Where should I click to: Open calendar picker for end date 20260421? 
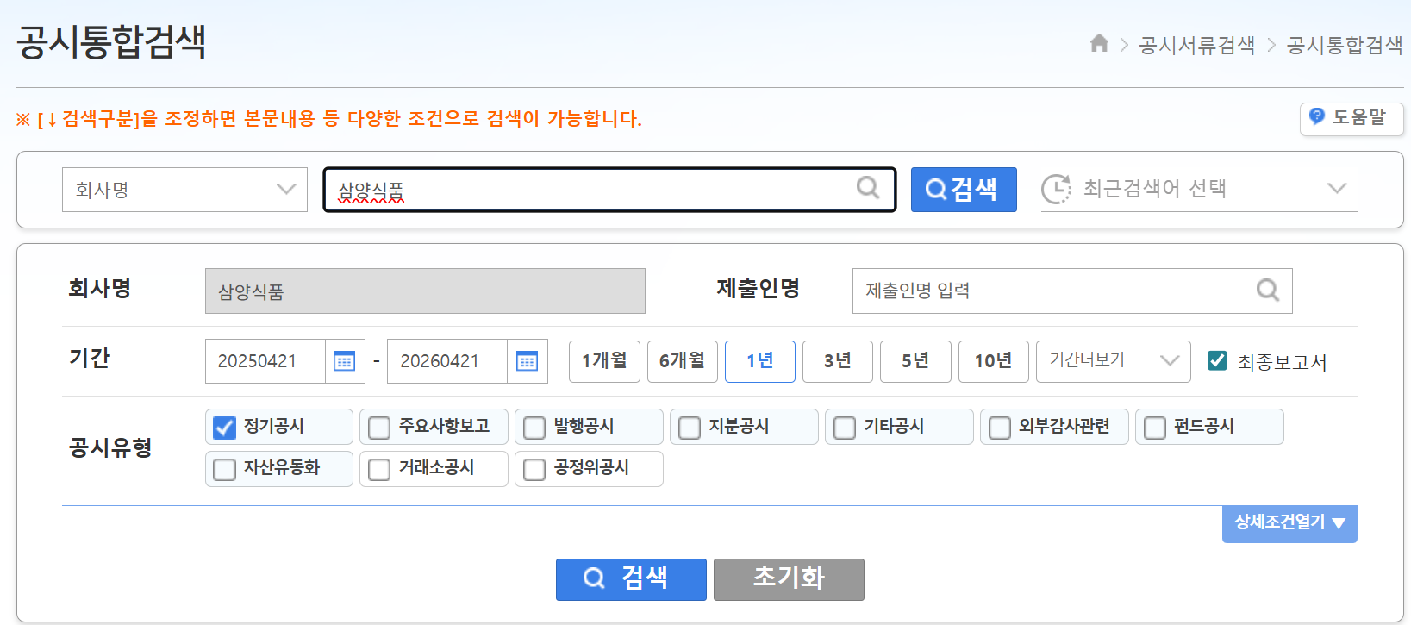click(528, 361)
